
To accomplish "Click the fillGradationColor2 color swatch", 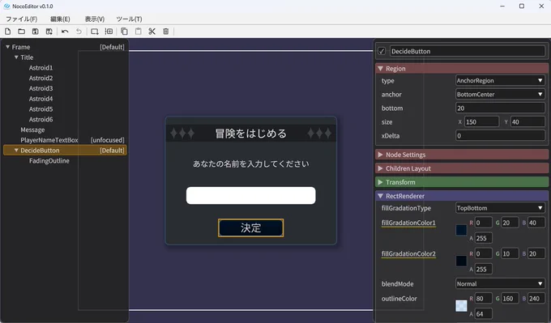I will click(x=461, y=261).
